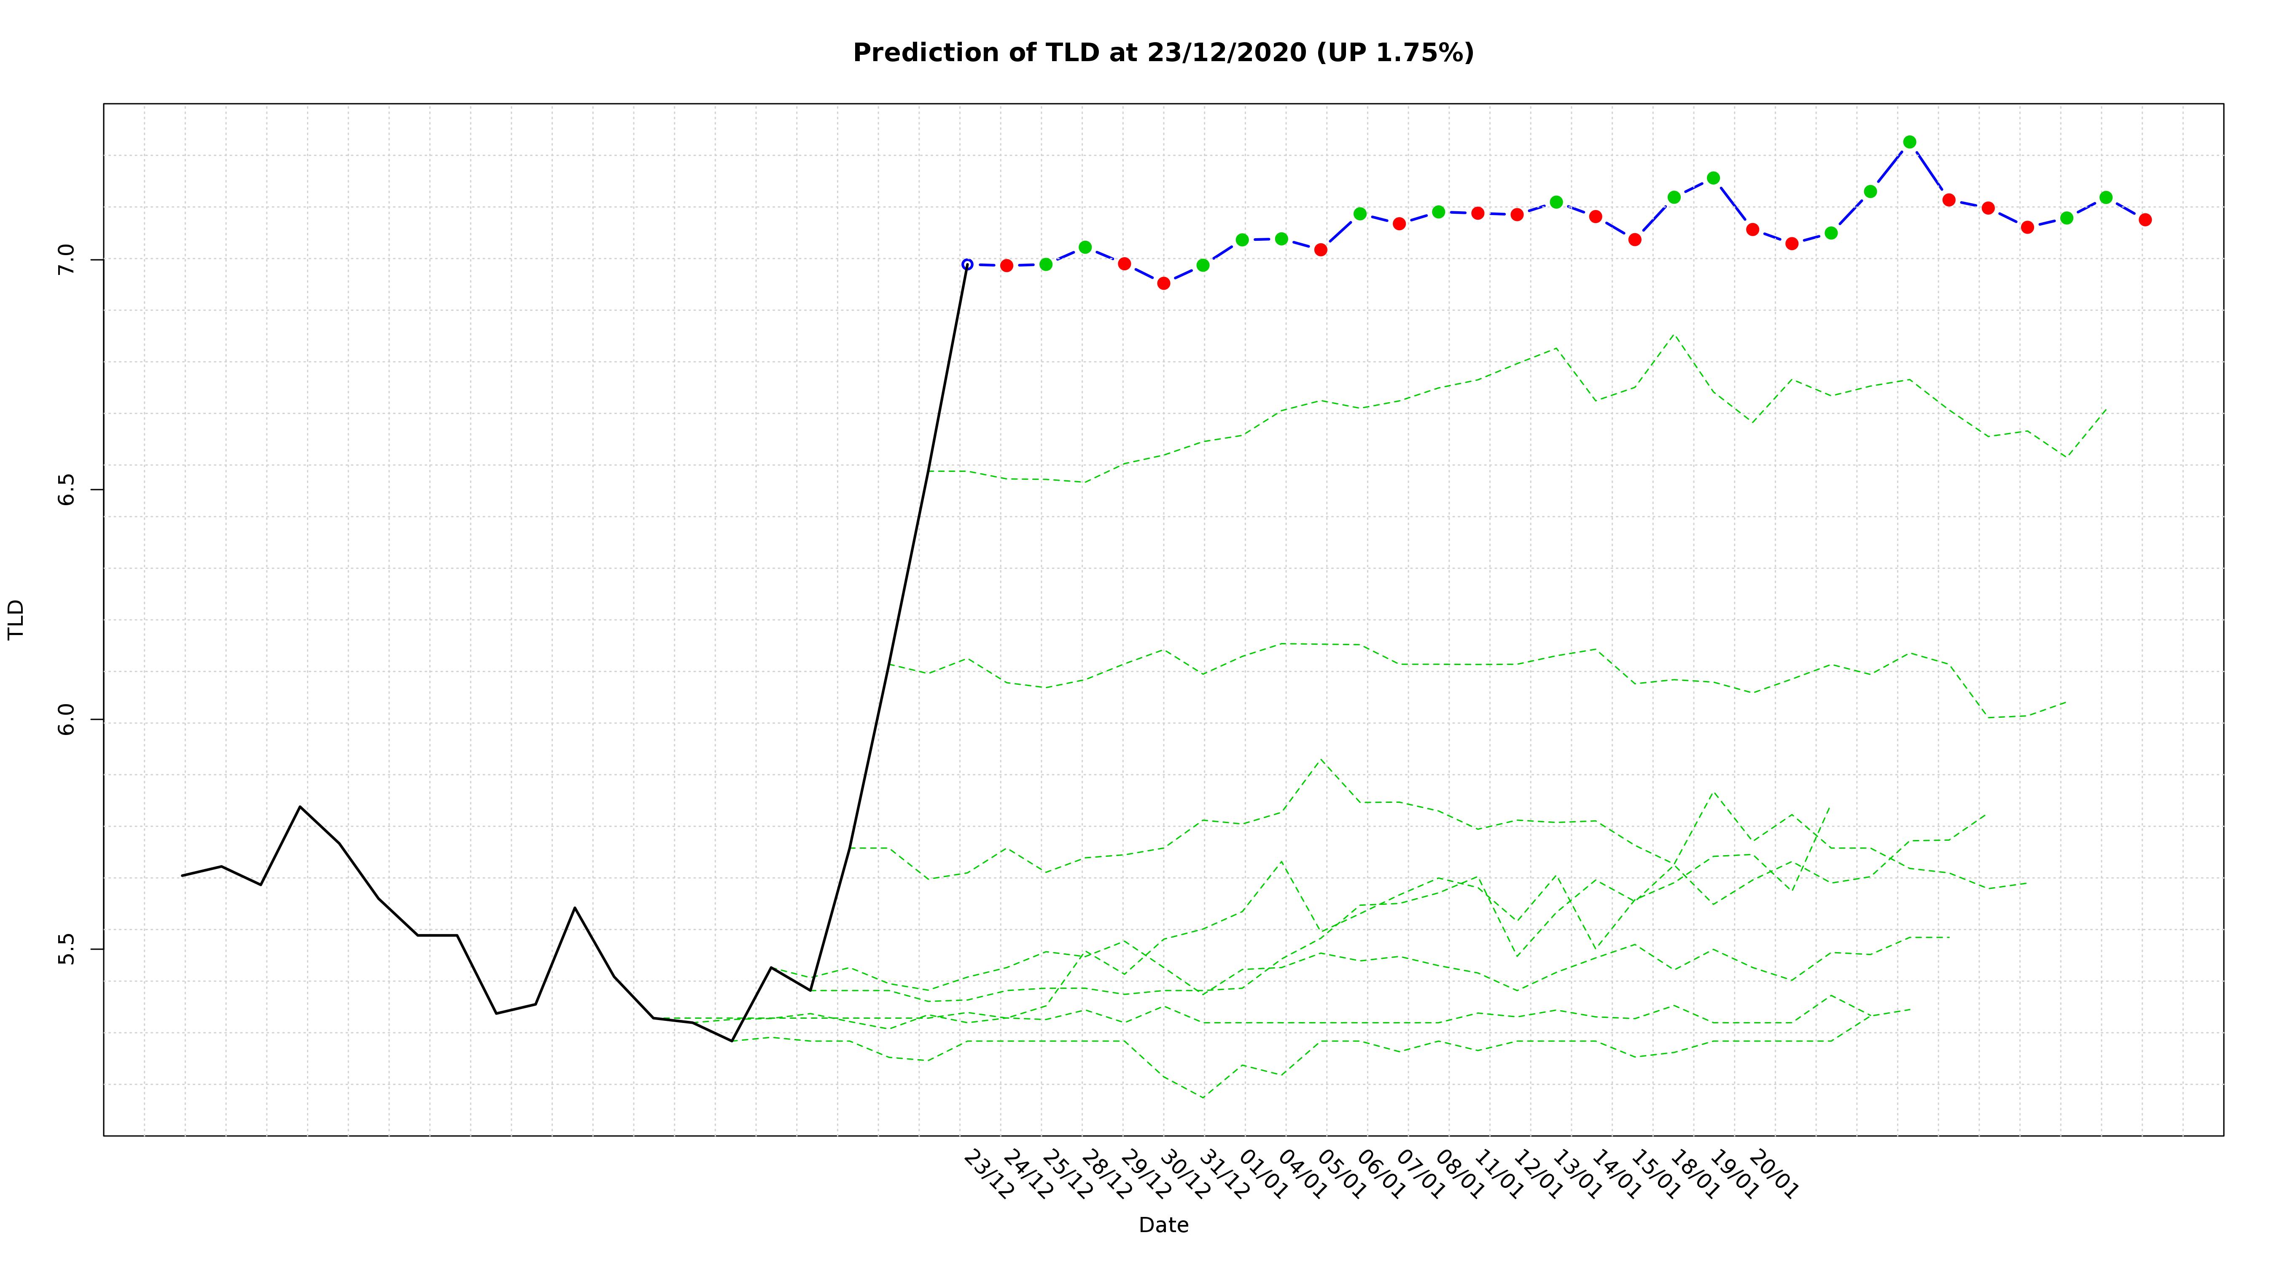Click the '6.0' y-axis tick label
The width and height of the screenshot is (2277, 1265).
coord(66,719)
